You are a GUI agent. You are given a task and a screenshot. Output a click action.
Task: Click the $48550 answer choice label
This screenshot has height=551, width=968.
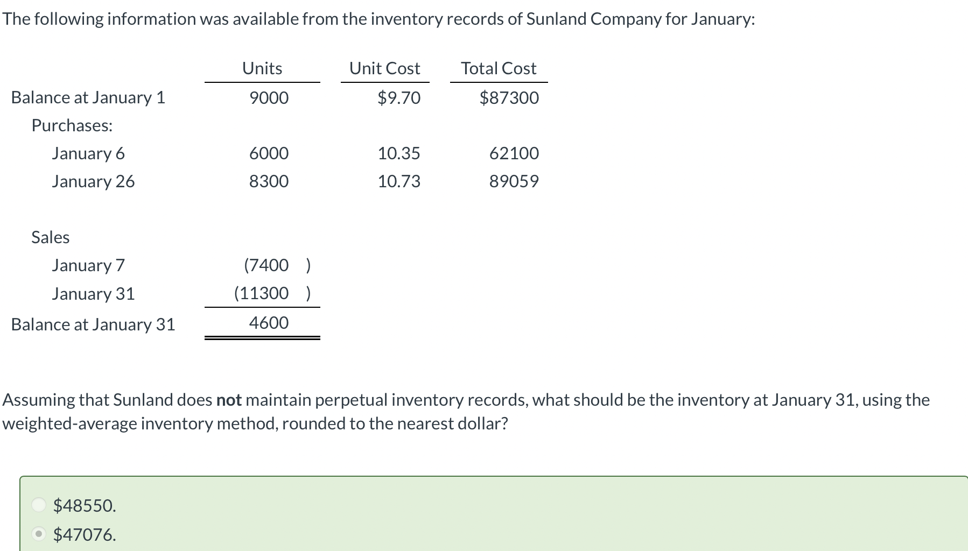[x=83, y=506]
